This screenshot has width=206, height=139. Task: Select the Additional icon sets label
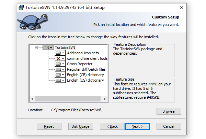coord(83,53)
